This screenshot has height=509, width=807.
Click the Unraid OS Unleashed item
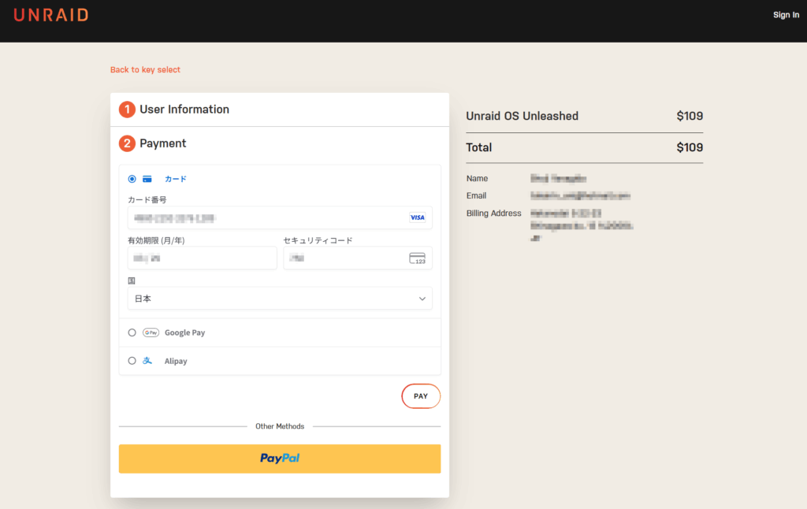[522, 116]
